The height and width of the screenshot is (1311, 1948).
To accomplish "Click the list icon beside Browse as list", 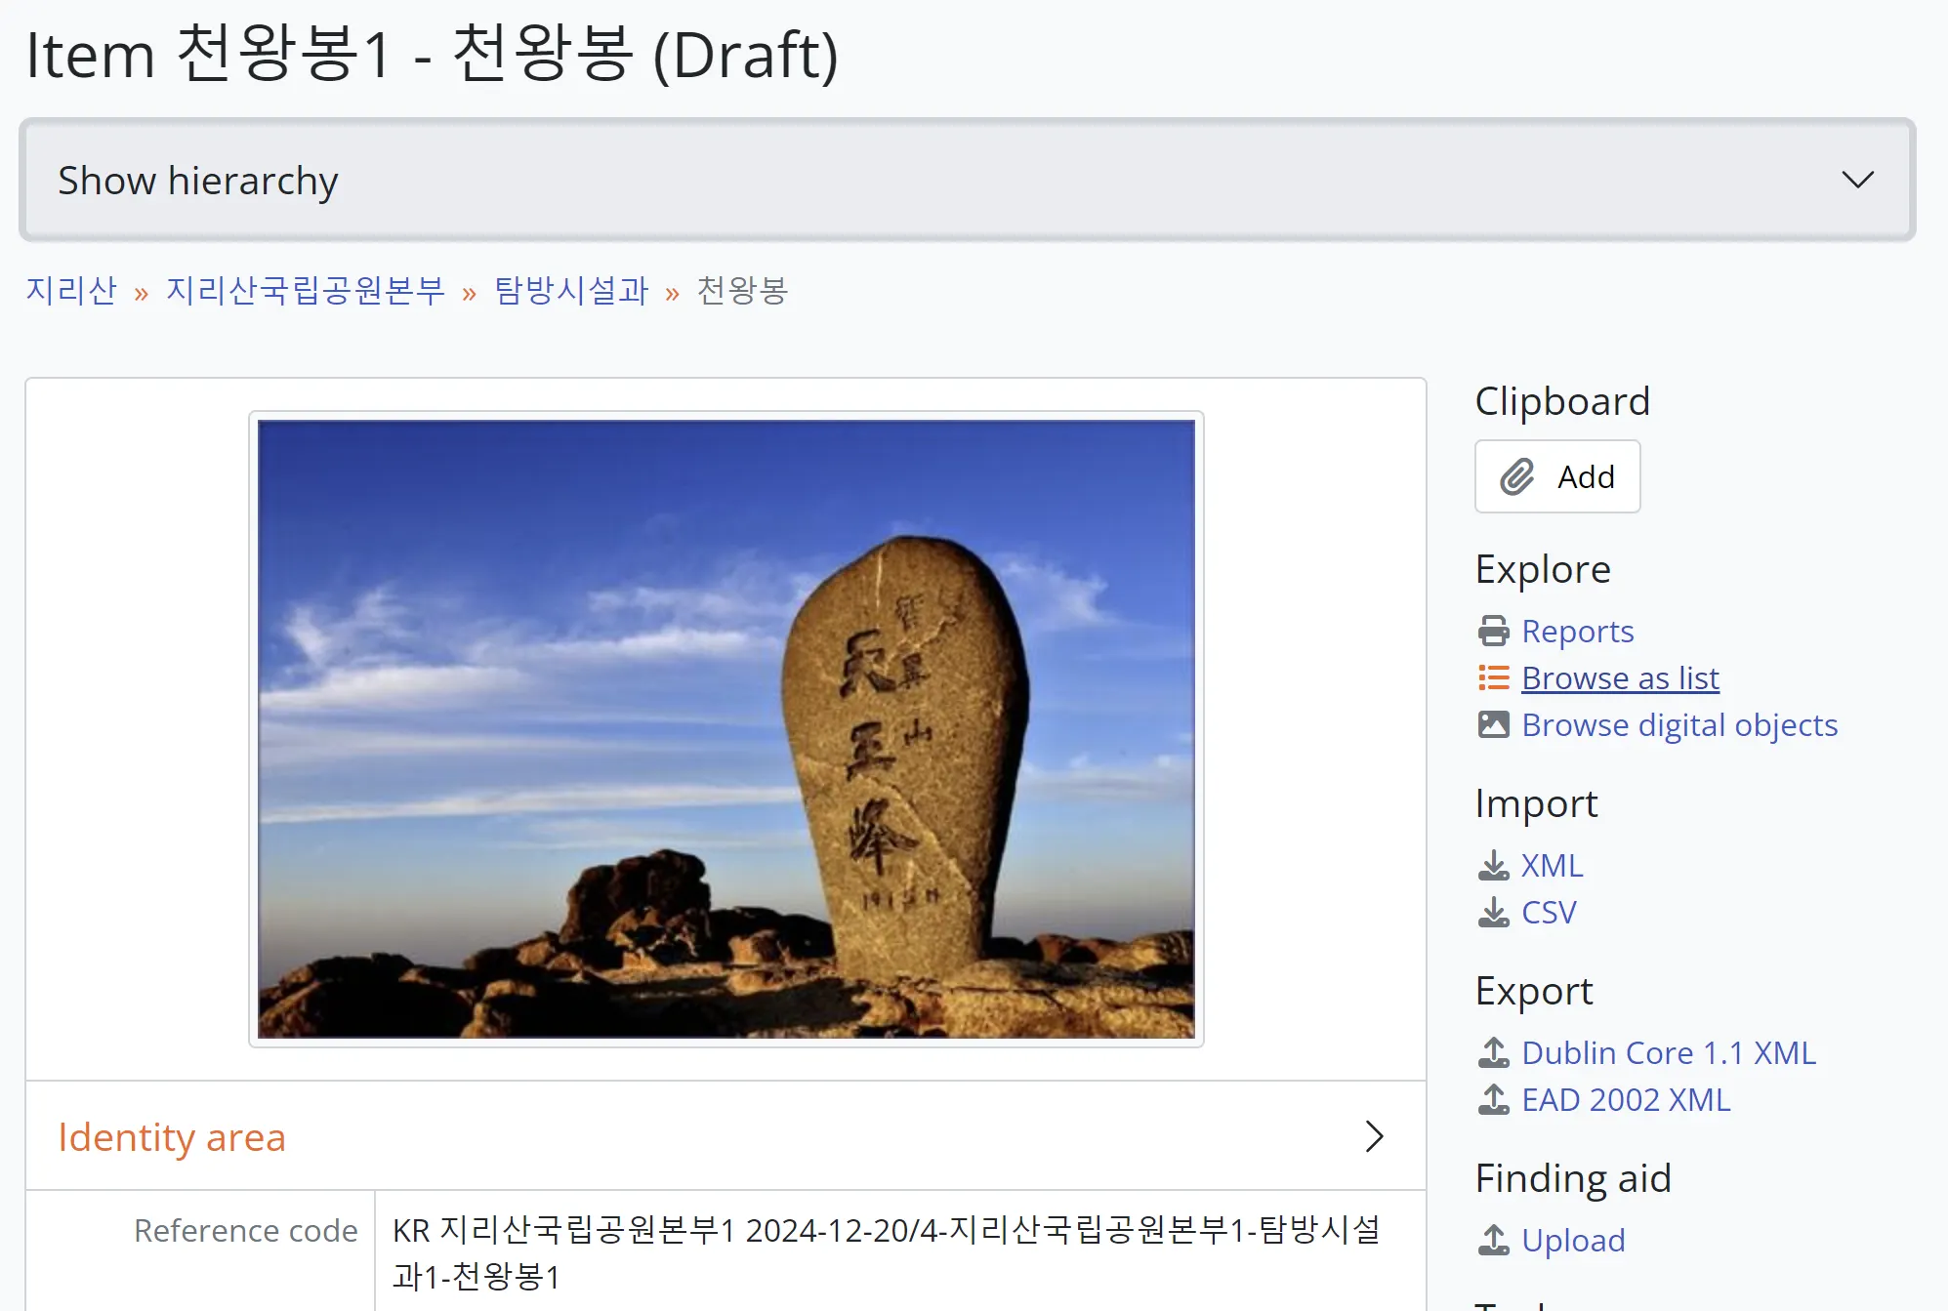I will tap(1493, 677).
